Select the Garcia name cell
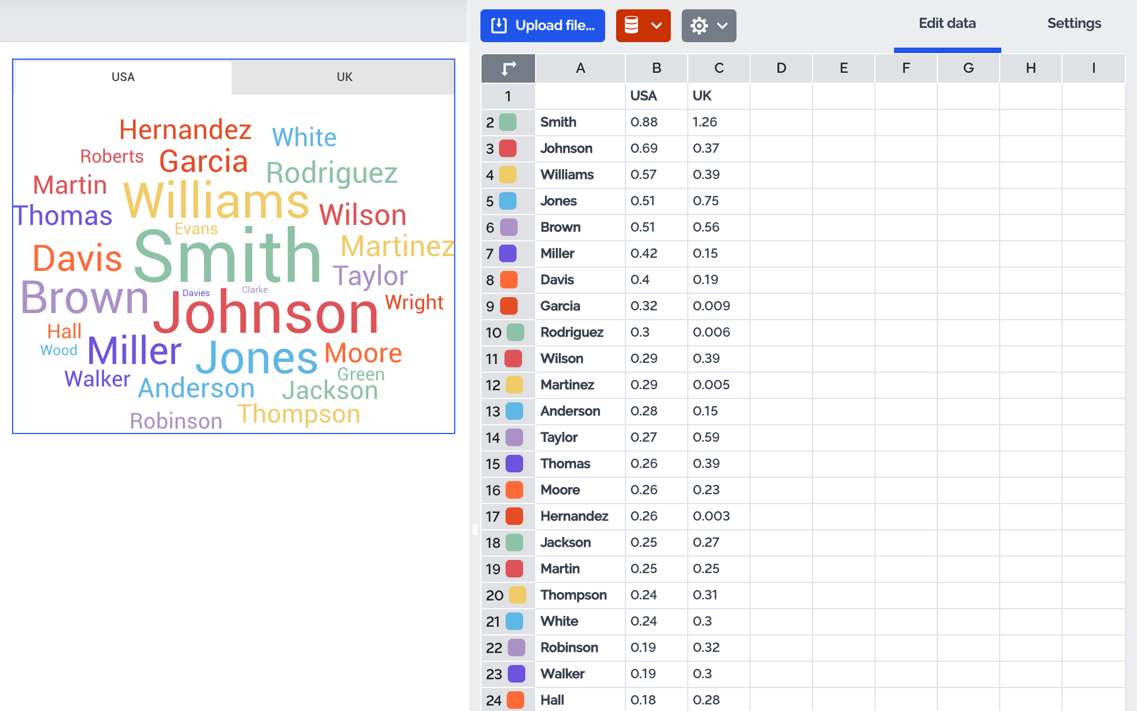 click(x=579, y=306)
